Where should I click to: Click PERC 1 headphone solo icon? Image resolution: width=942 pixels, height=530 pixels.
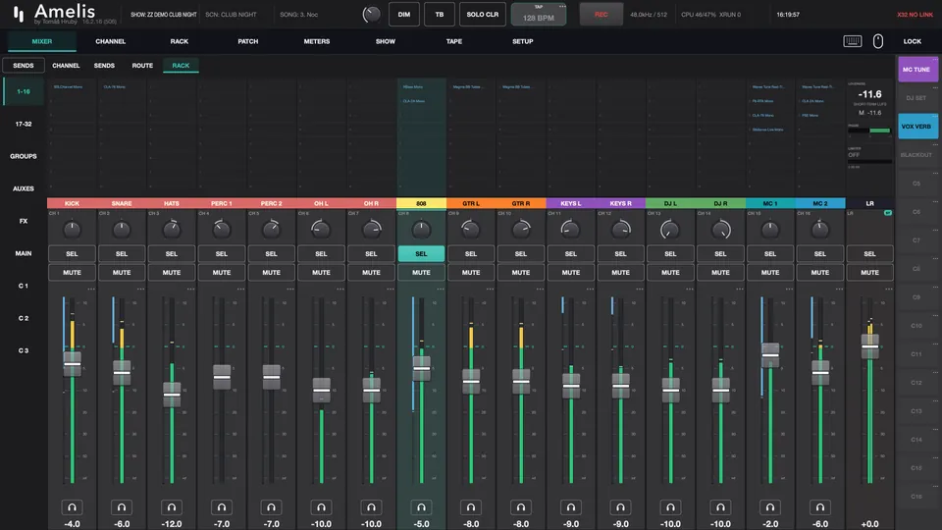222,507
